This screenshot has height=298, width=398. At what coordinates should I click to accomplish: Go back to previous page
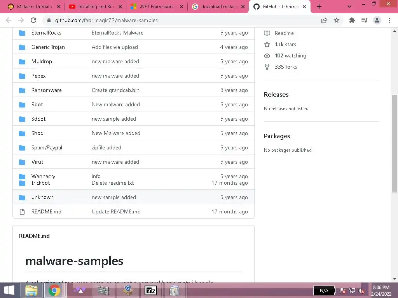[x=9, y=20]
